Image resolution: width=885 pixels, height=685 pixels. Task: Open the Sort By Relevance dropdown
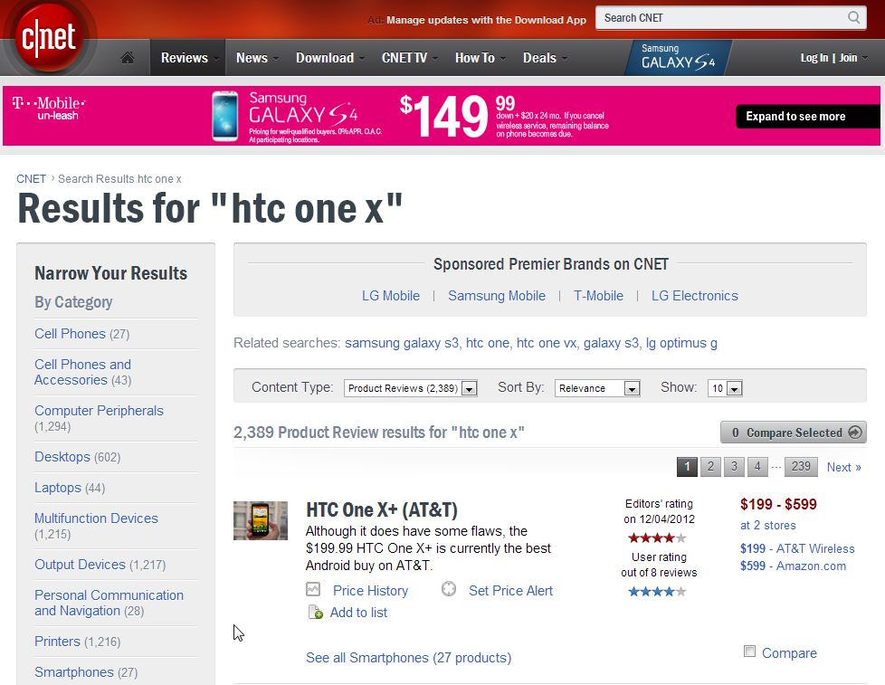pyautogui.click(x=597, y=388)
